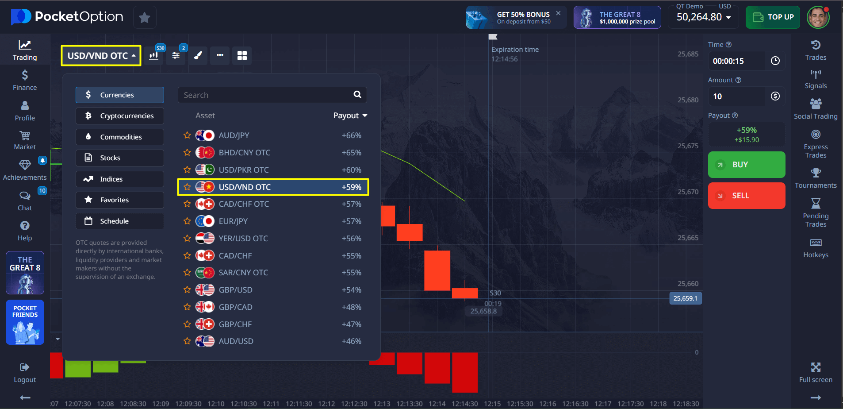Toggle favorite star for EUR/JPY

click(x=187, y=221)
